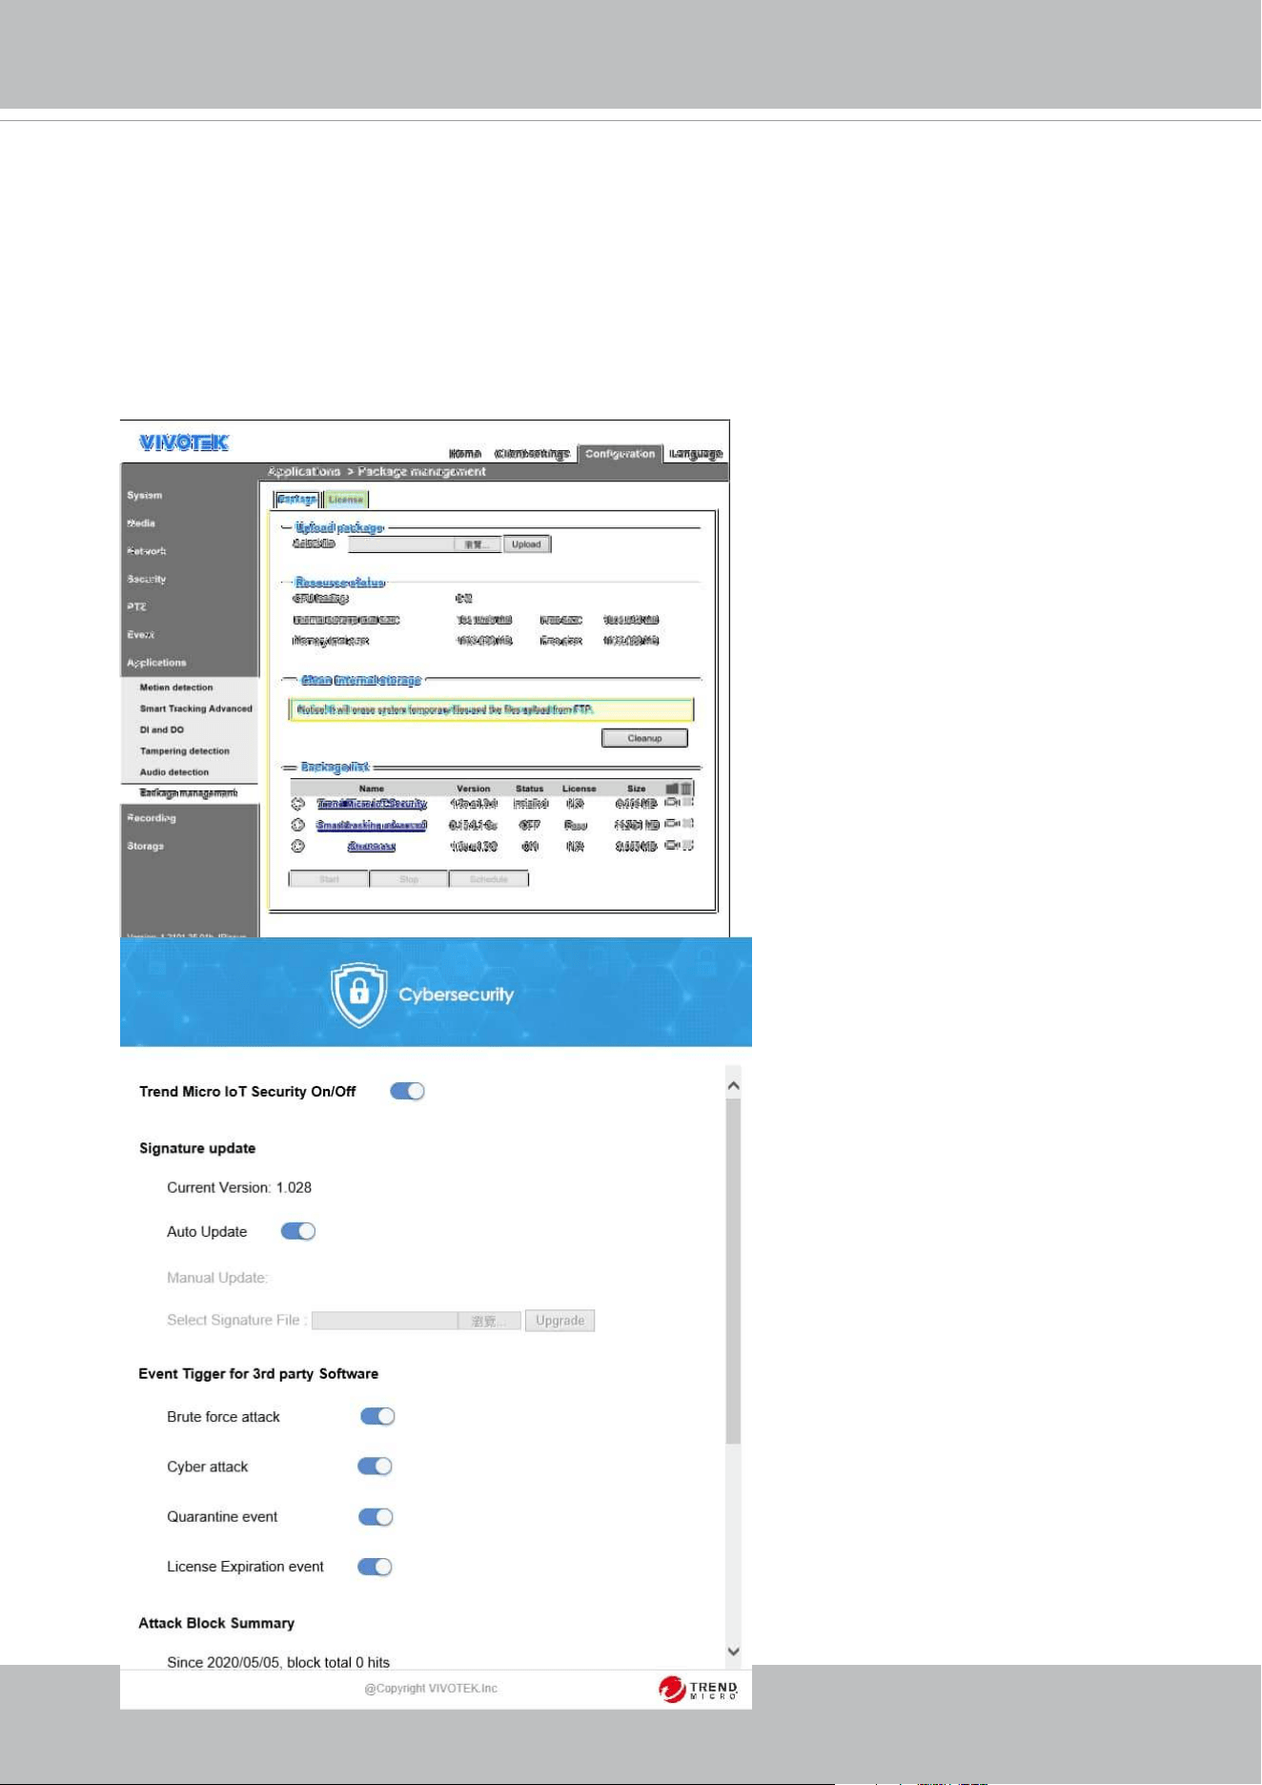The height and width of the screenshot is (1785, 1262).
Task: Click the @Copyright VIVOTEK Inc footer text
Action: click(x=431, y=1689)
